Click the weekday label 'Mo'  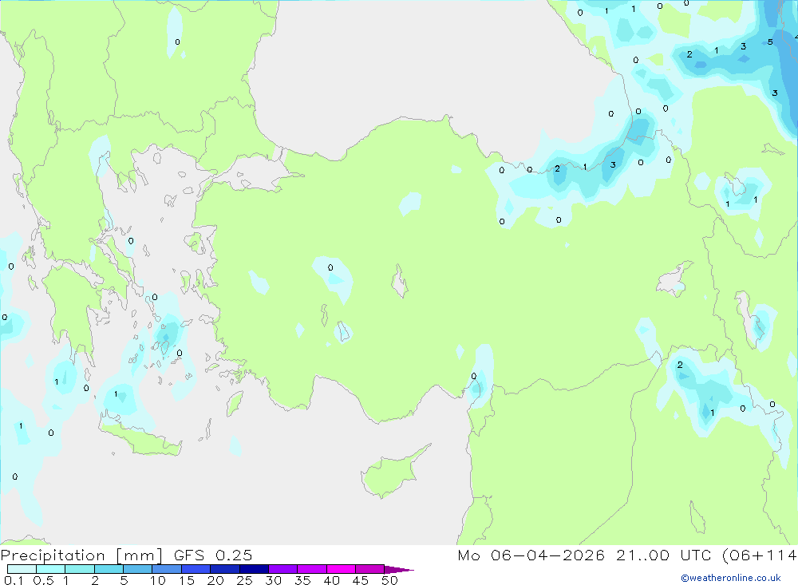tap(468, 555)
